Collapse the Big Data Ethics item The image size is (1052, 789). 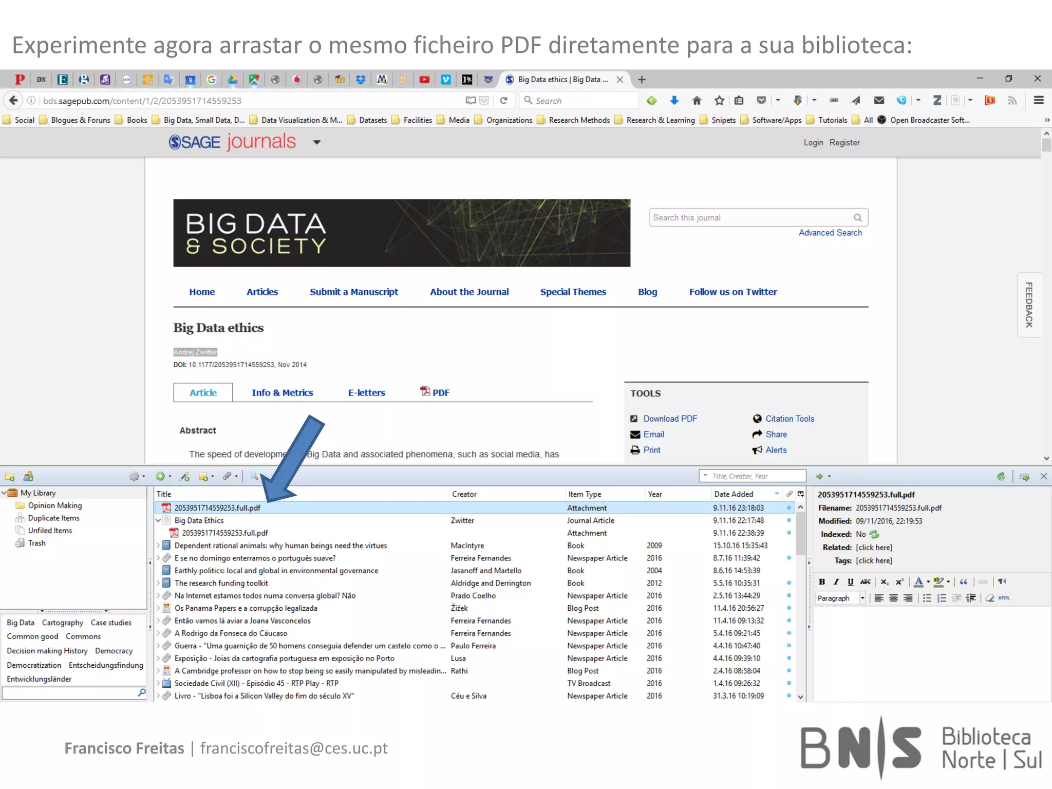pyautogui.click(x=159, y=520)
